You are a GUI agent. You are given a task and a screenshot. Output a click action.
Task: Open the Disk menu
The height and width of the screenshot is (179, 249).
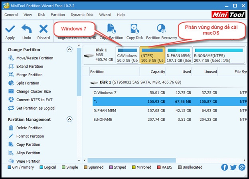tap(41, 15)
